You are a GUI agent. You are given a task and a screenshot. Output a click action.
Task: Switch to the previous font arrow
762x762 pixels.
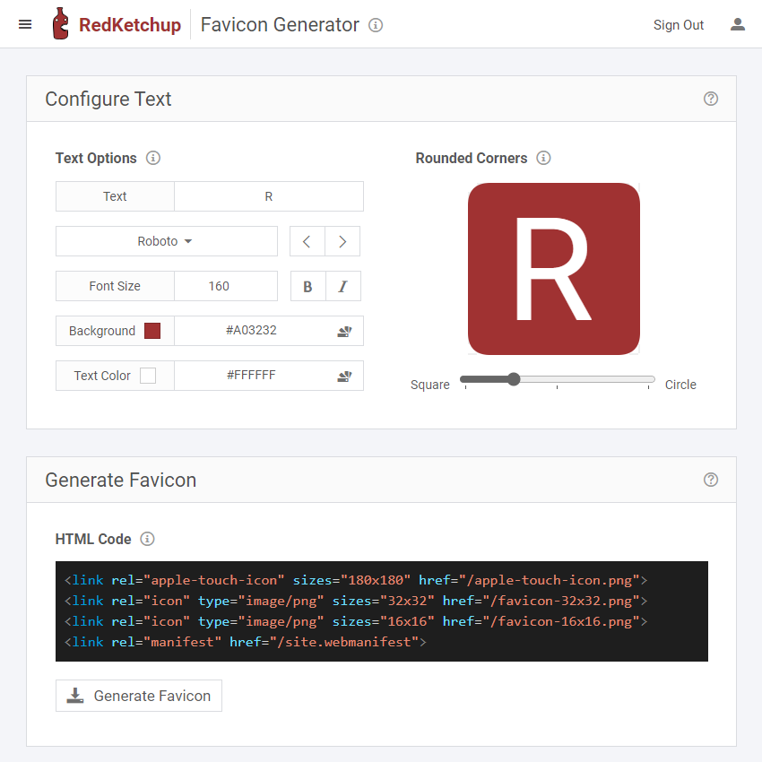pos(307,241)
